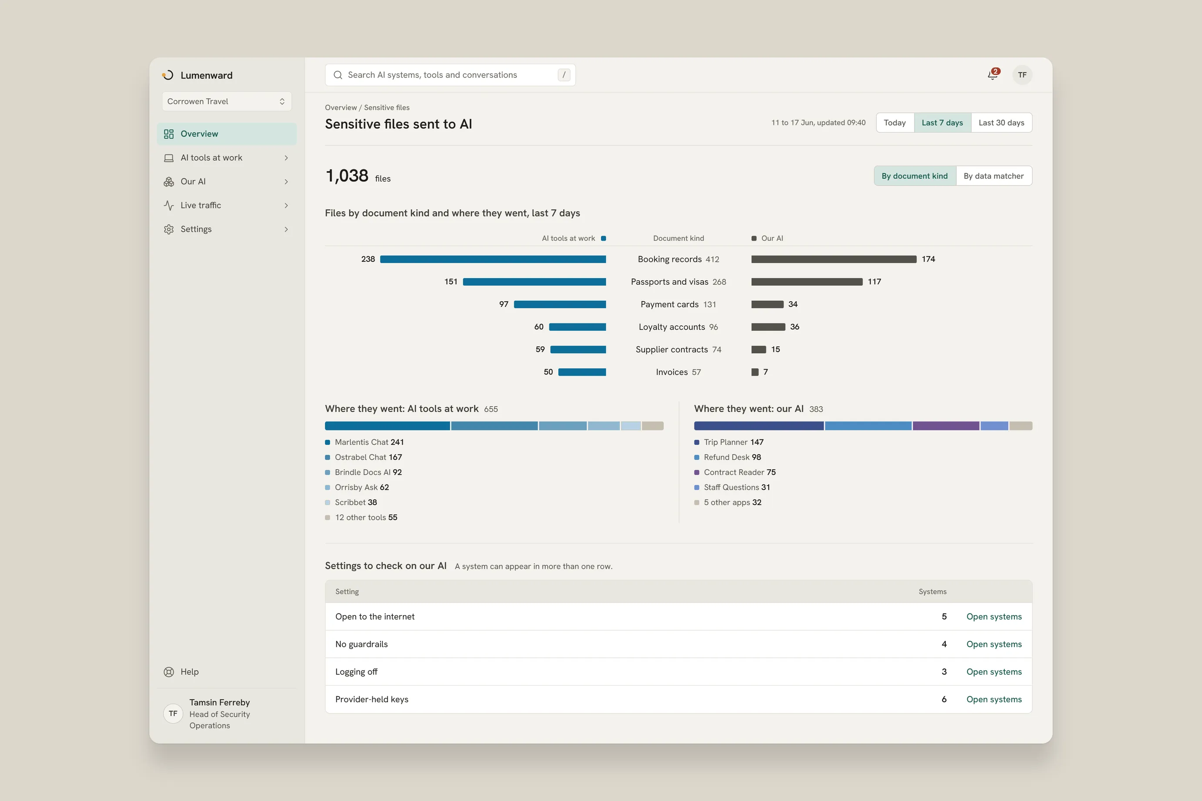Click the Live traffic pulse icon

[x=169, y=205]
